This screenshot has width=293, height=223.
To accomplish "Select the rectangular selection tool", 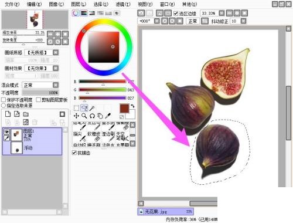I will [x=76, y=108].
